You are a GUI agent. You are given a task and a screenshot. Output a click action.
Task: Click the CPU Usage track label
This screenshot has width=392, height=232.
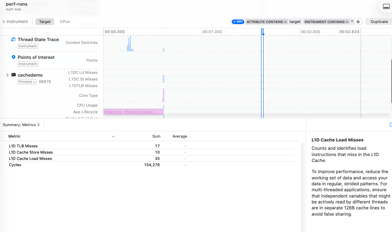coord(87,105)
